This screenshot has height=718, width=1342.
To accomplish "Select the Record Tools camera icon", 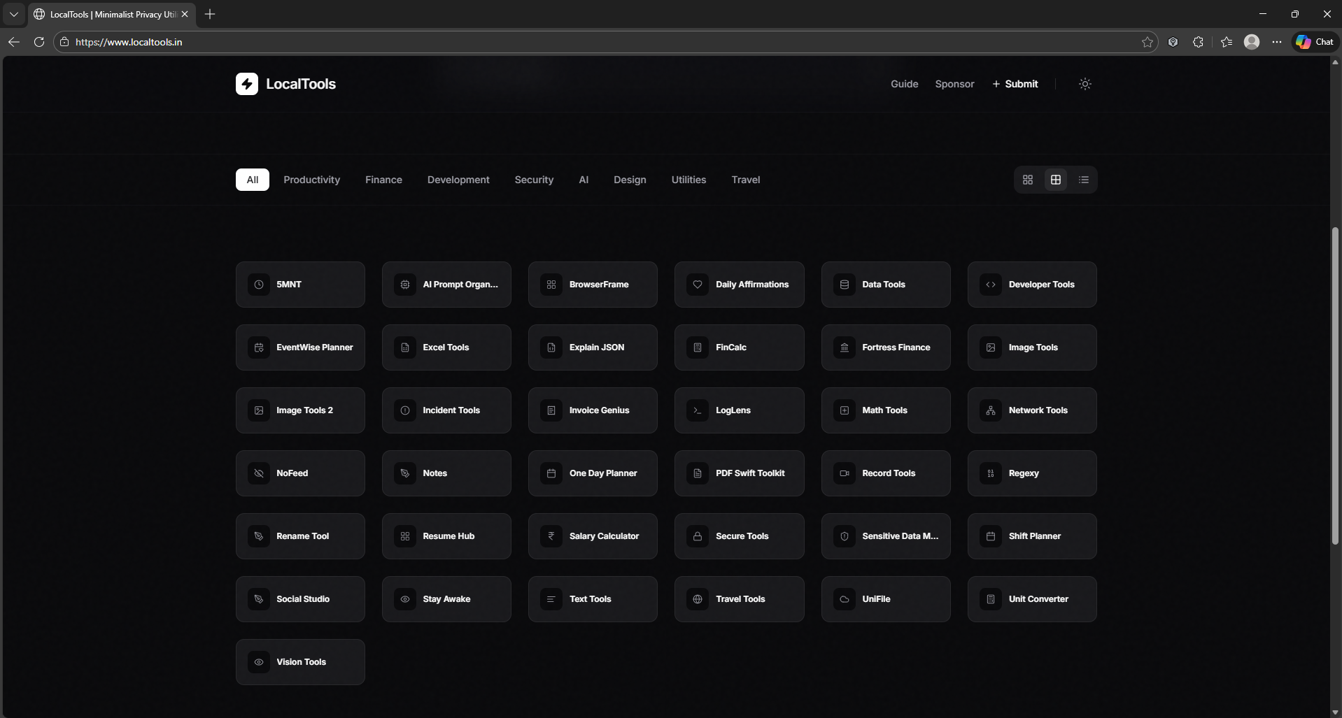I will (x=844, y=473).
